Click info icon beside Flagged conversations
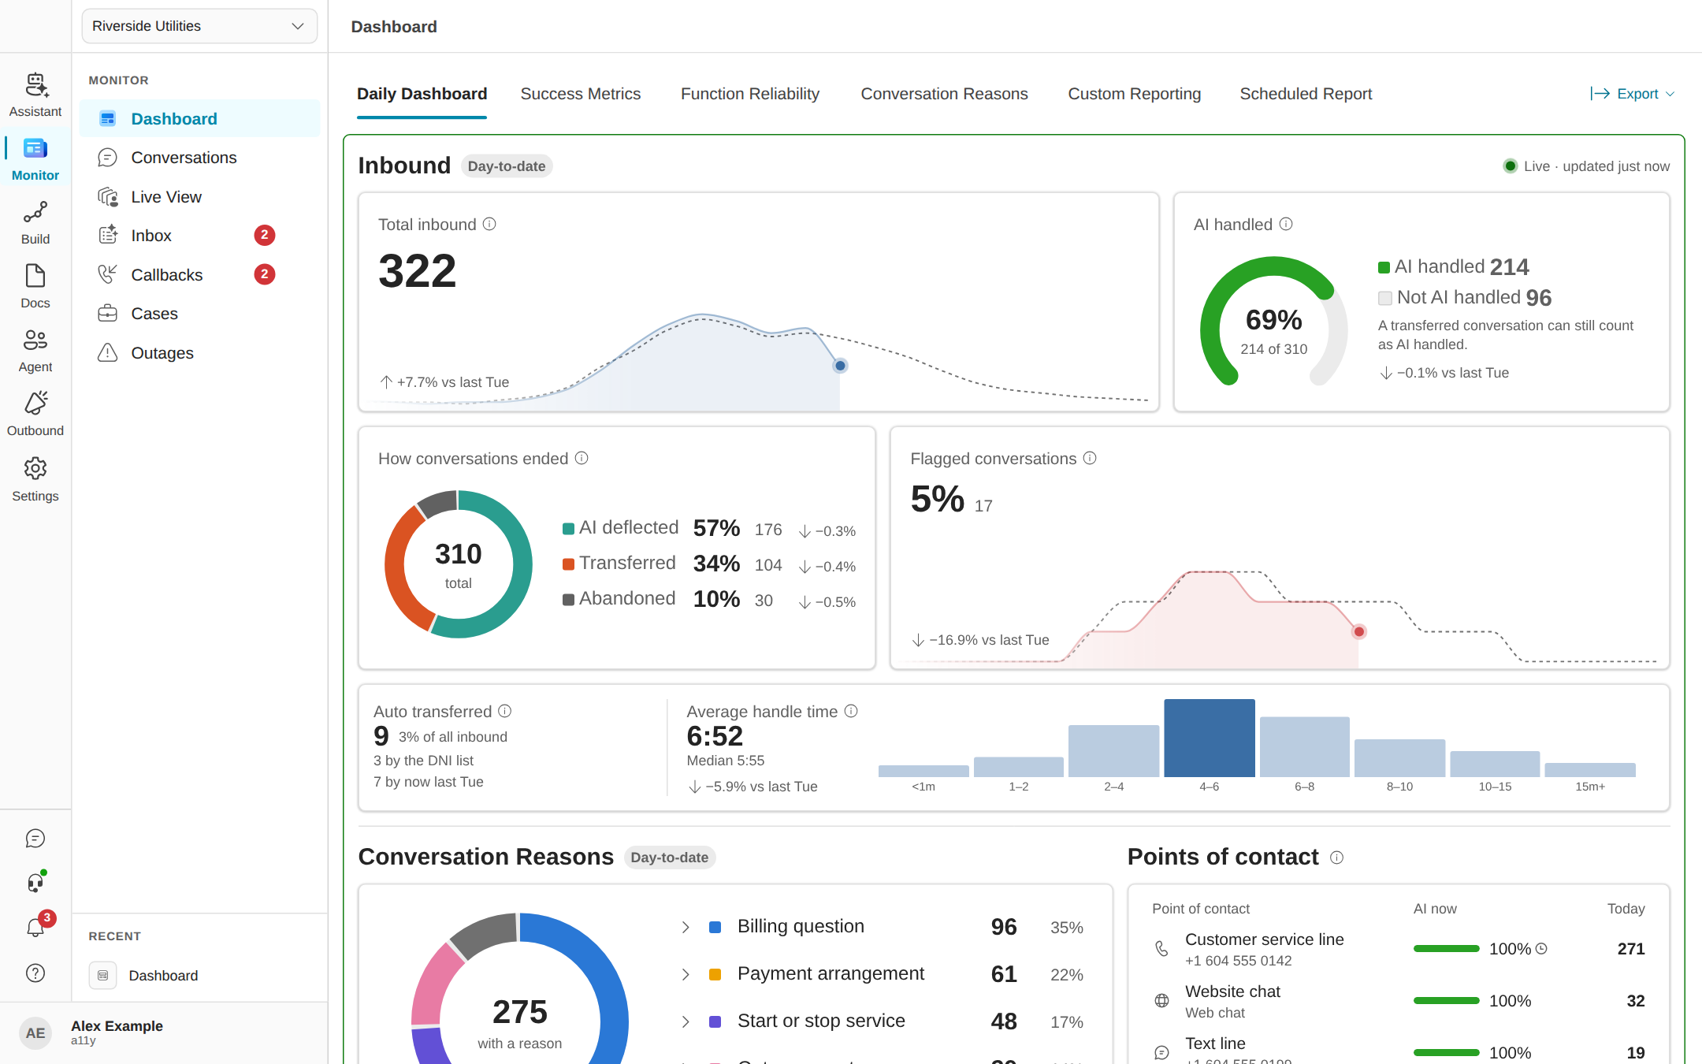This screenshot has height=1064, width=1702. tap(1090, 458)
